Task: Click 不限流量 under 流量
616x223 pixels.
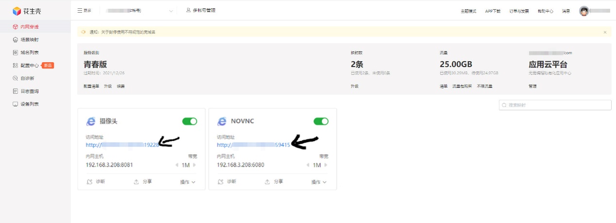Action: coord(484,86)
